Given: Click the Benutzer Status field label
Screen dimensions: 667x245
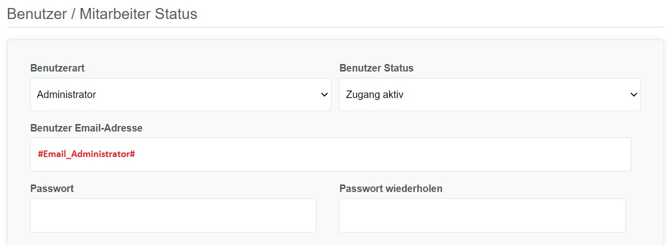Looking at the screenshot, I should (x=376, y=68).
